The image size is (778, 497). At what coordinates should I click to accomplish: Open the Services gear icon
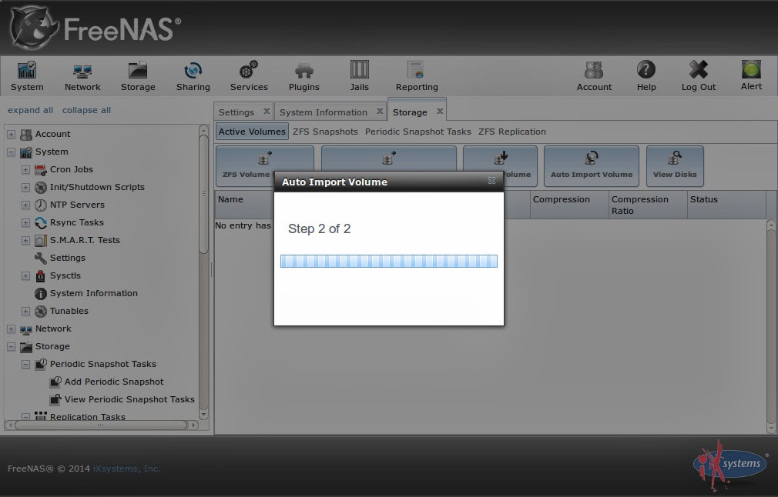coord(249,70)
